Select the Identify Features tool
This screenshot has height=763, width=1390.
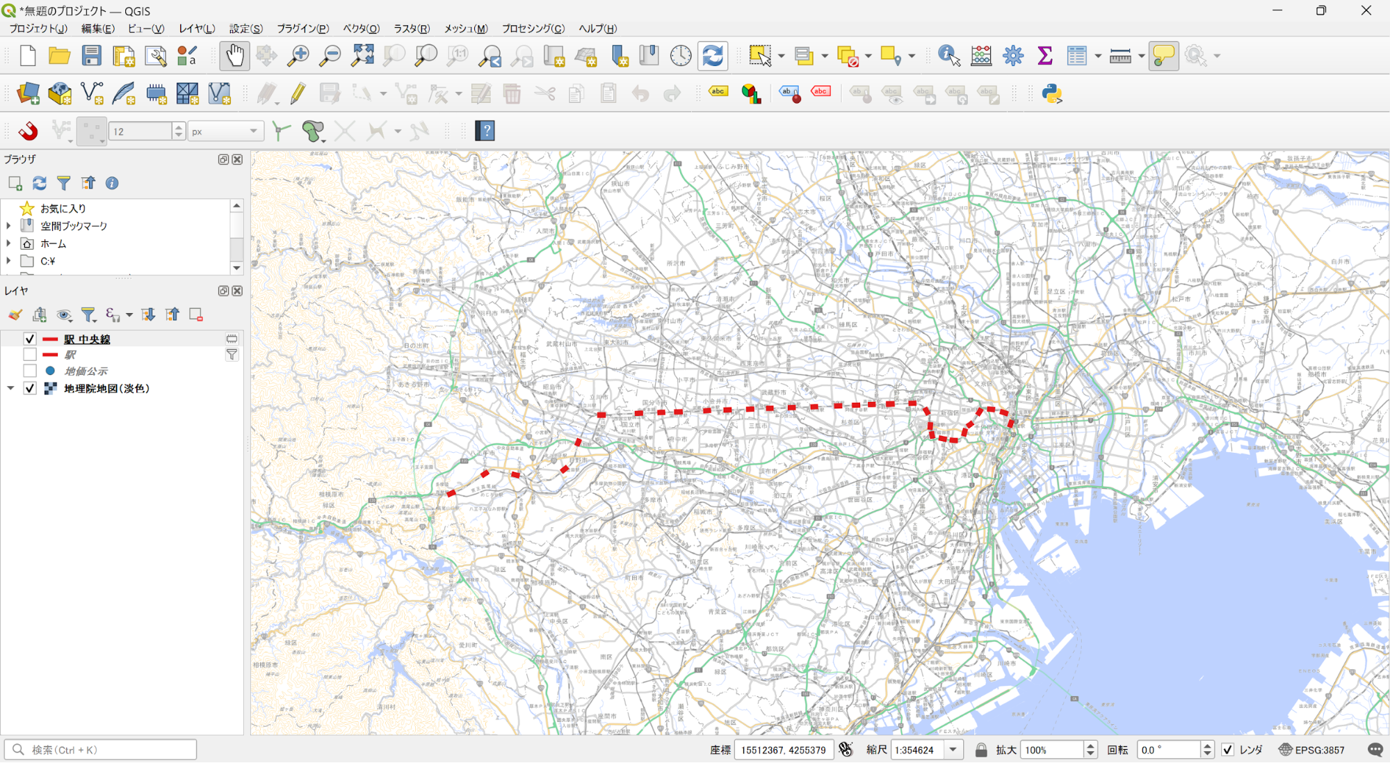click(949, 56)
